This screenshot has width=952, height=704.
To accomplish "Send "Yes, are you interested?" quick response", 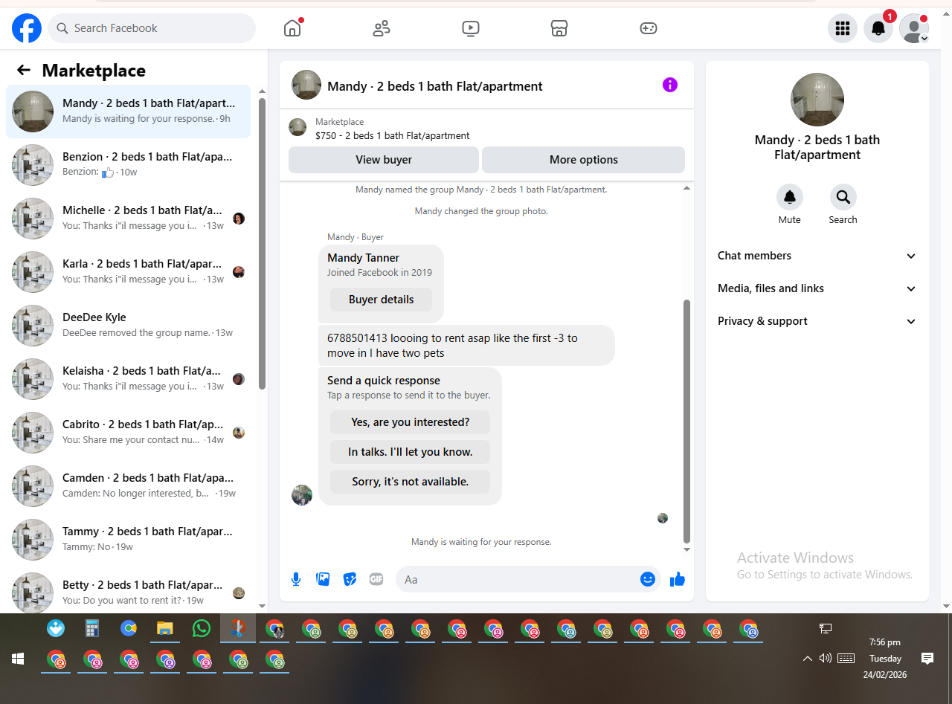I will click(410, 422).
